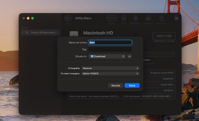Image resolution: width=199 pixels, height=121 pixels.
Task: Click the Salva button
Action: pos(132,85)
